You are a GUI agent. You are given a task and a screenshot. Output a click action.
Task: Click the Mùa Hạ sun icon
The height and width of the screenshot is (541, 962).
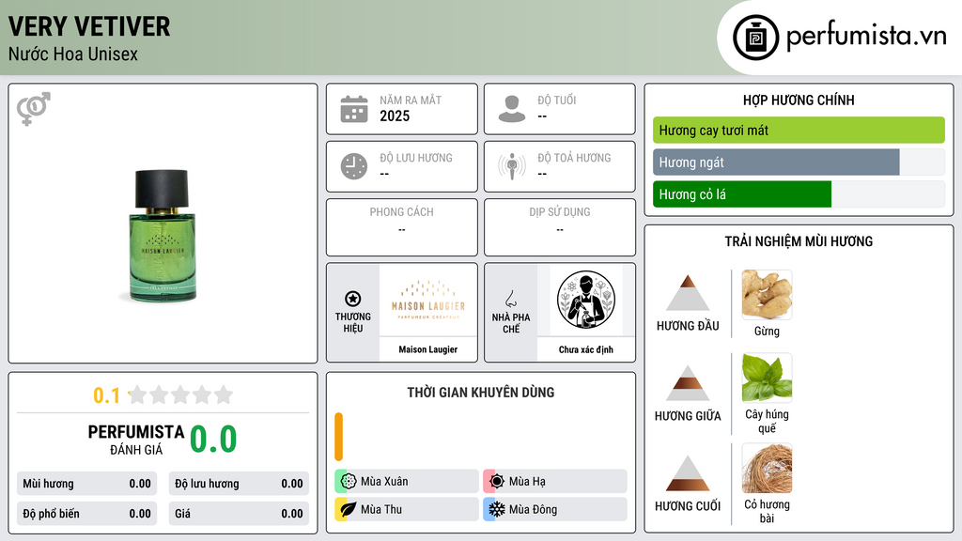(x=497, y=481)
